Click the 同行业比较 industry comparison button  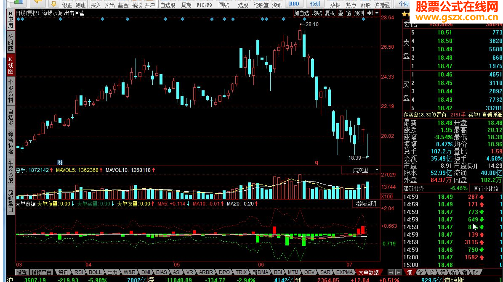coord(486,189)
